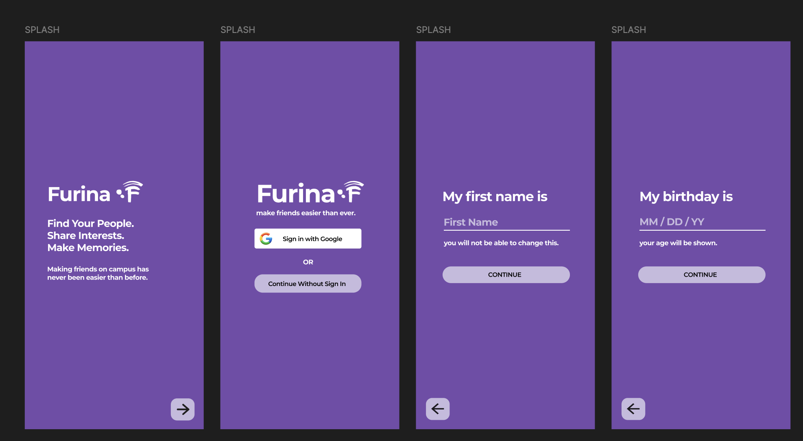Click "Continue Without Sign In"
803x441 pixels.
pos(308,283)
